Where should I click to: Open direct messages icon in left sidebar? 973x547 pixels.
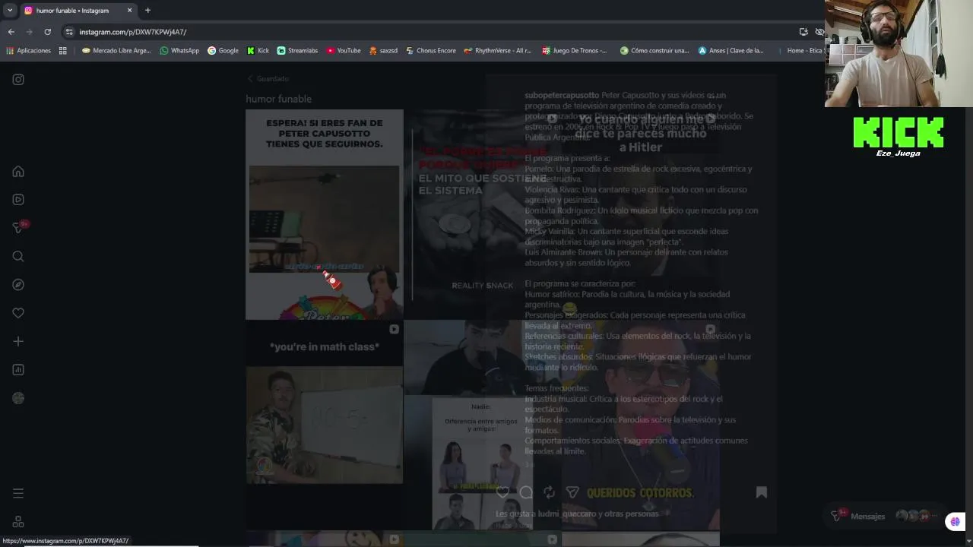click(x=18, y=227)
